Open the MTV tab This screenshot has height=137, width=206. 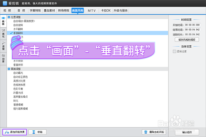pyautogui.click(x=91, y=10)
